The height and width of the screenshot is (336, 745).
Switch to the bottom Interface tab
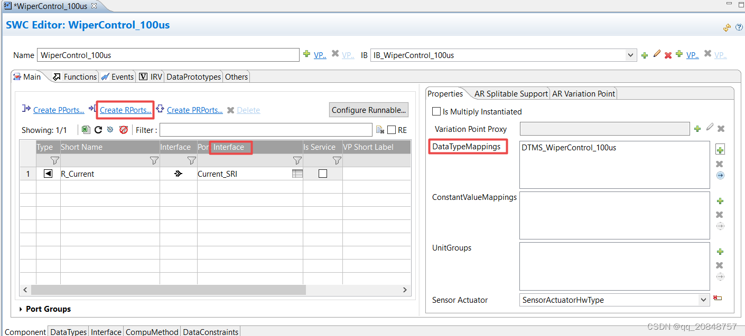click(x=106, y=332)
